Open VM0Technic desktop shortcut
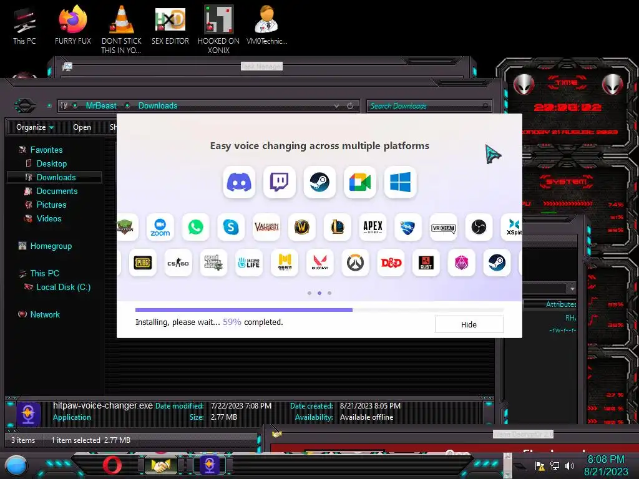 266,25
